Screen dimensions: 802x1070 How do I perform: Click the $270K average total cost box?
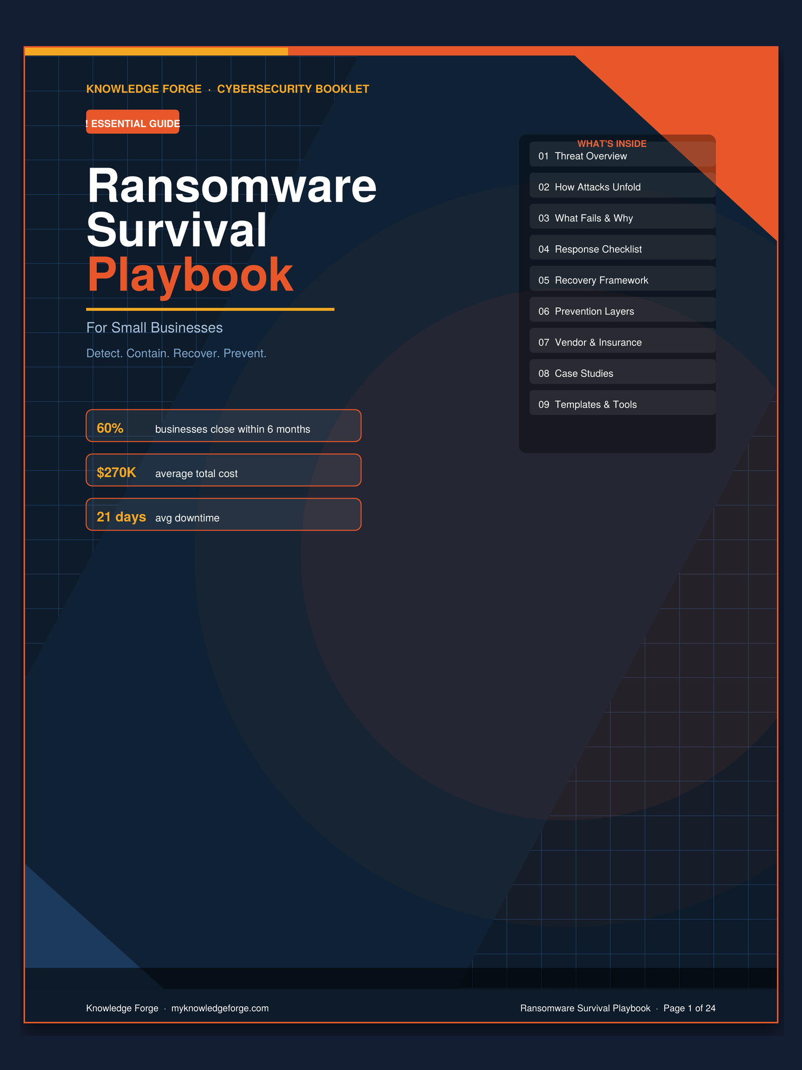coord(224,470)
